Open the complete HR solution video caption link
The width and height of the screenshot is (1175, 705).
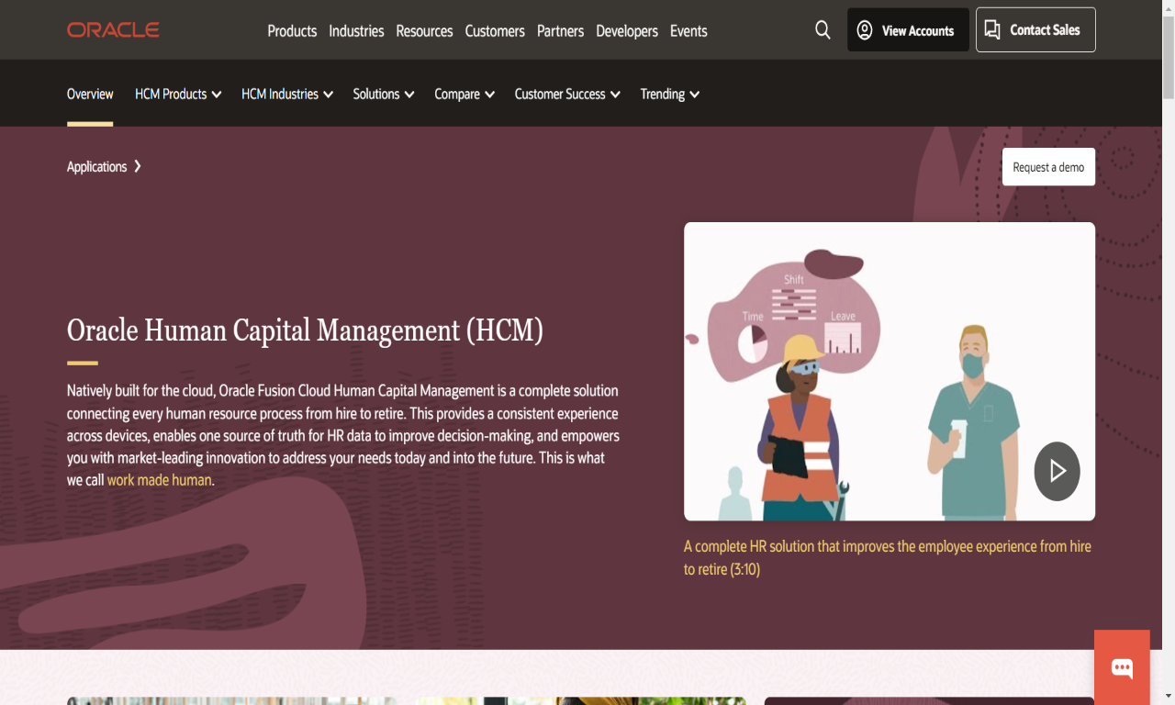888,557
